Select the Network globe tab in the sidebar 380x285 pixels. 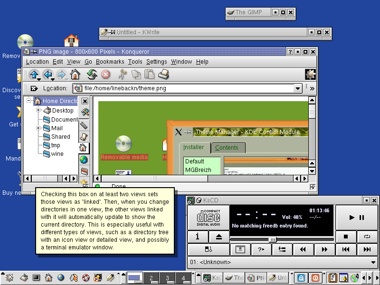84,160
